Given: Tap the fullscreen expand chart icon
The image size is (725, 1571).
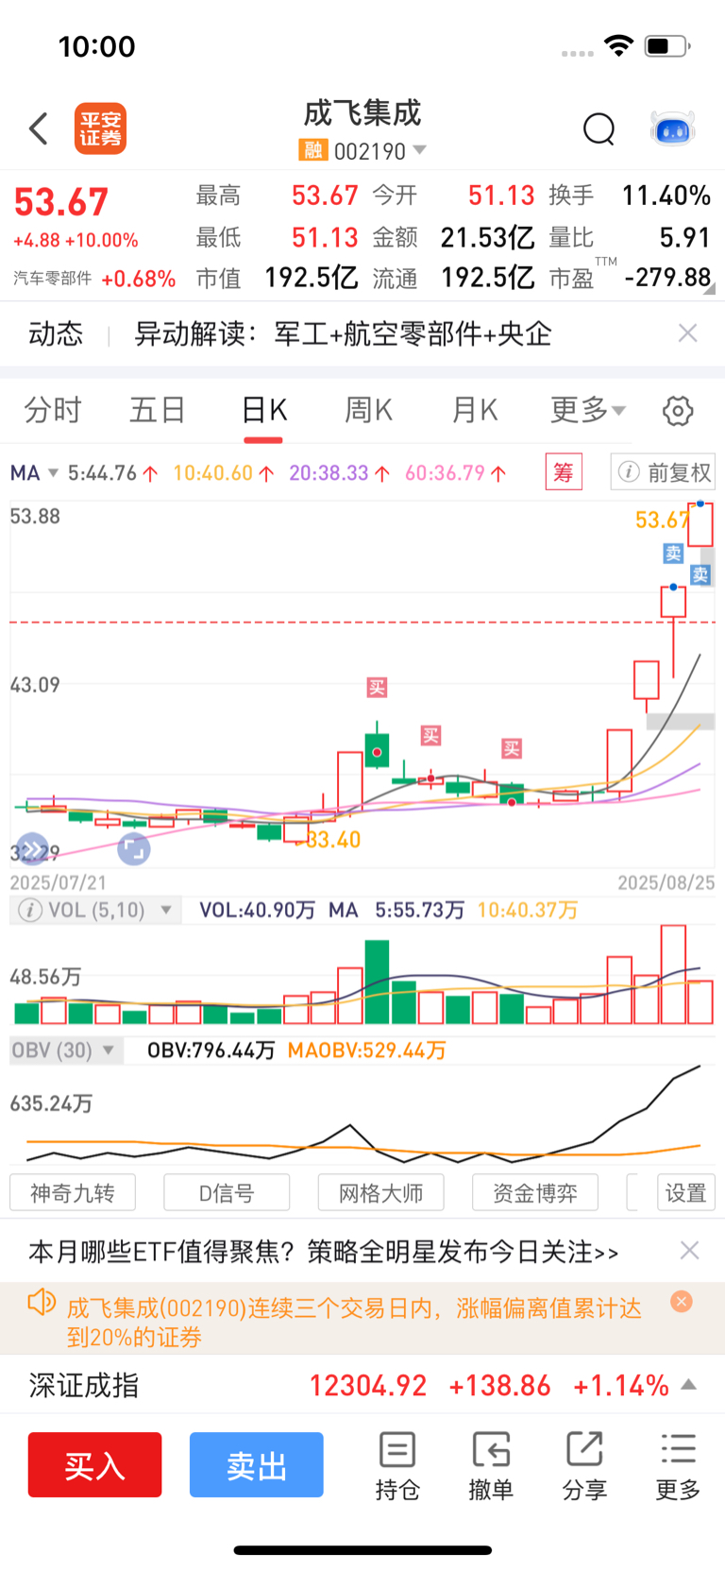Looking at the screenshot, I should click(x=133, y=848).
